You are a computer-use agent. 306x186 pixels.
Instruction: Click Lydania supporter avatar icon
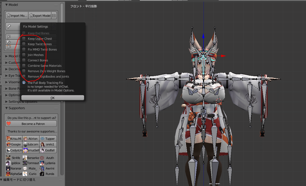[42, 163]
